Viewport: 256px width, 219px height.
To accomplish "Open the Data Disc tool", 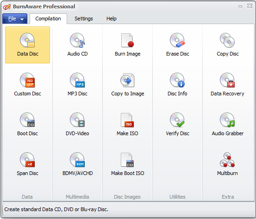I will (27, 45).
